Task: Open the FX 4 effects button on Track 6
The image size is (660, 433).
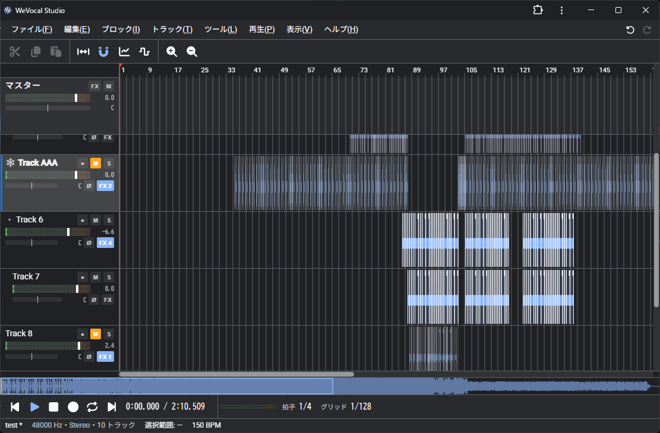Action: pos(105,243)
